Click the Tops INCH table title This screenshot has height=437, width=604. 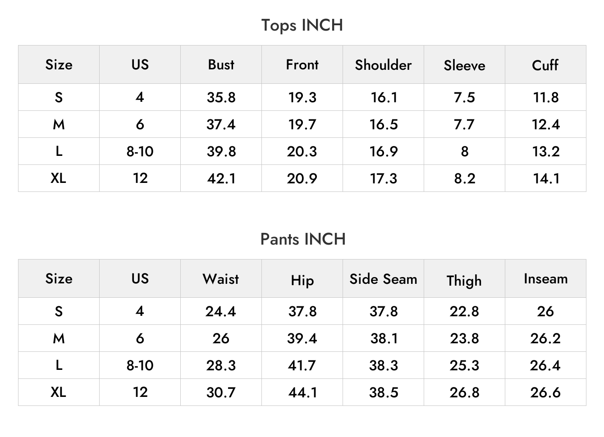302,25
